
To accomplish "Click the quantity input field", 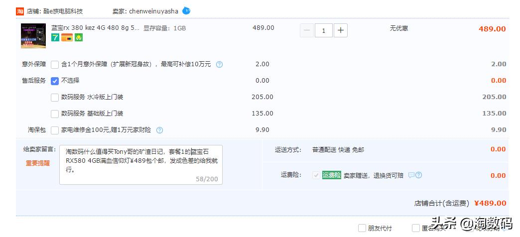I will pyautogui.click(x=324, y=31).
